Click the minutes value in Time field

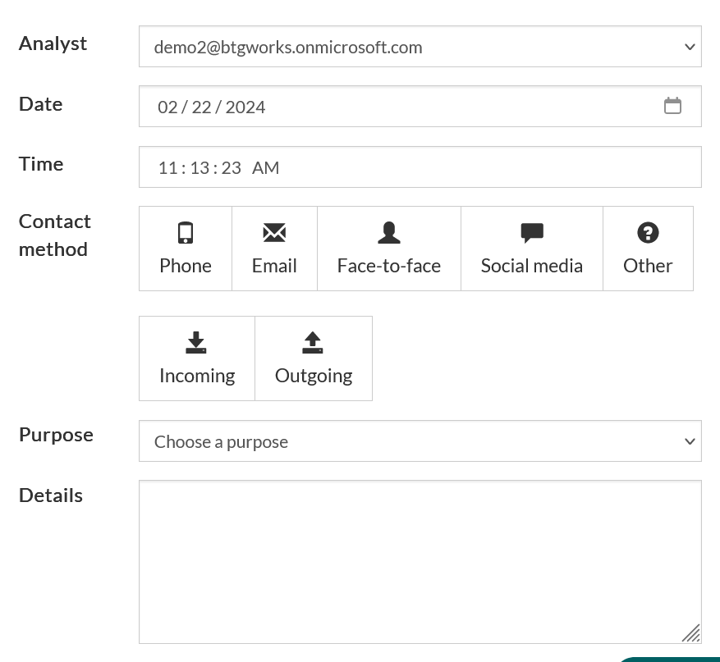[199, 168]
